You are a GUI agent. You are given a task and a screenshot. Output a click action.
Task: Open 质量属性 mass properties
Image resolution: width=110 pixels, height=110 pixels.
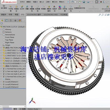point(32,9)
